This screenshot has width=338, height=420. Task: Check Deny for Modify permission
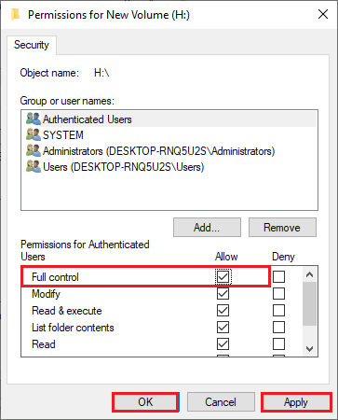[278, 293]
